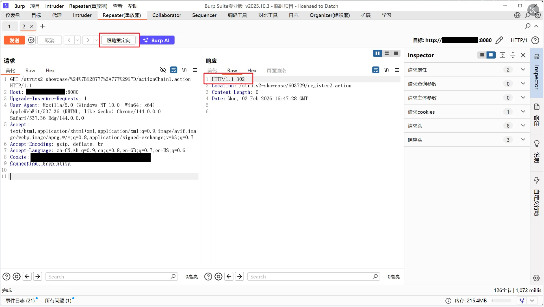Viewport: 544px width, 307px height.
Task: Open the request panel hamburger menu
Action: click(195, 70)
